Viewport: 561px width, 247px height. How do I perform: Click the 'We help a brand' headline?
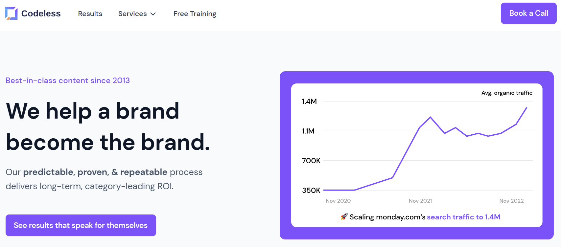[x=93, y=111]
